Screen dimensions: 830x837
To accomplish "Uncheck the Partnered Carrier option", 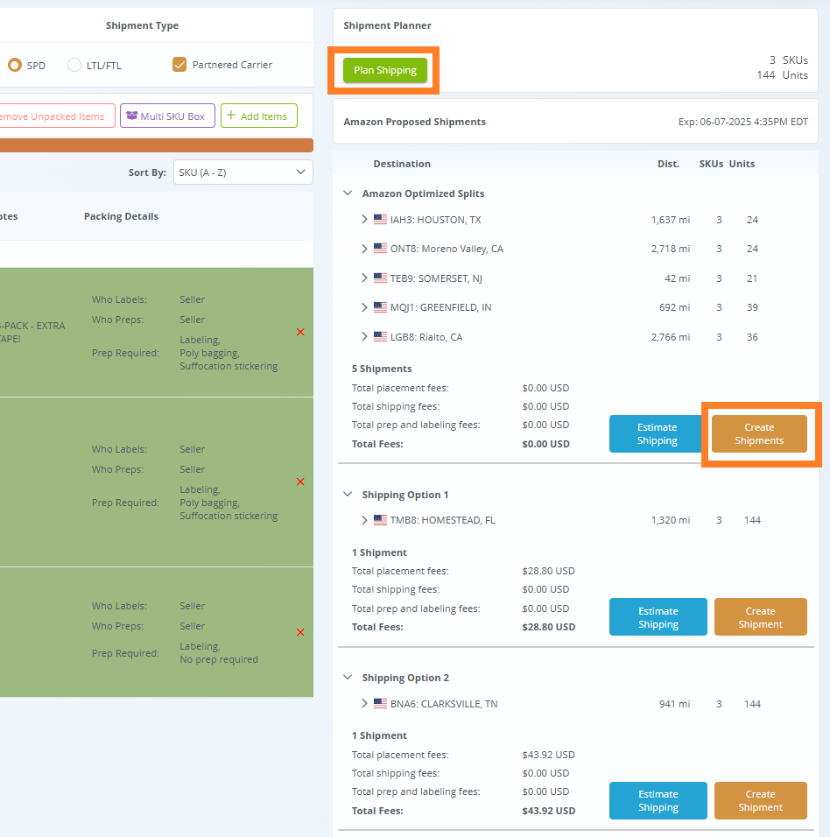I will [x=179, y=64].
